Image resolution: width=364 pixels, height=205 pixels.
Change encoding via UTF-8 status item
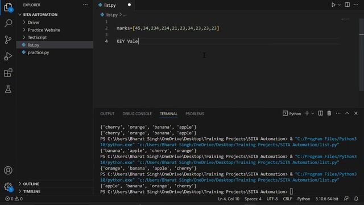(x=272, y=199)
